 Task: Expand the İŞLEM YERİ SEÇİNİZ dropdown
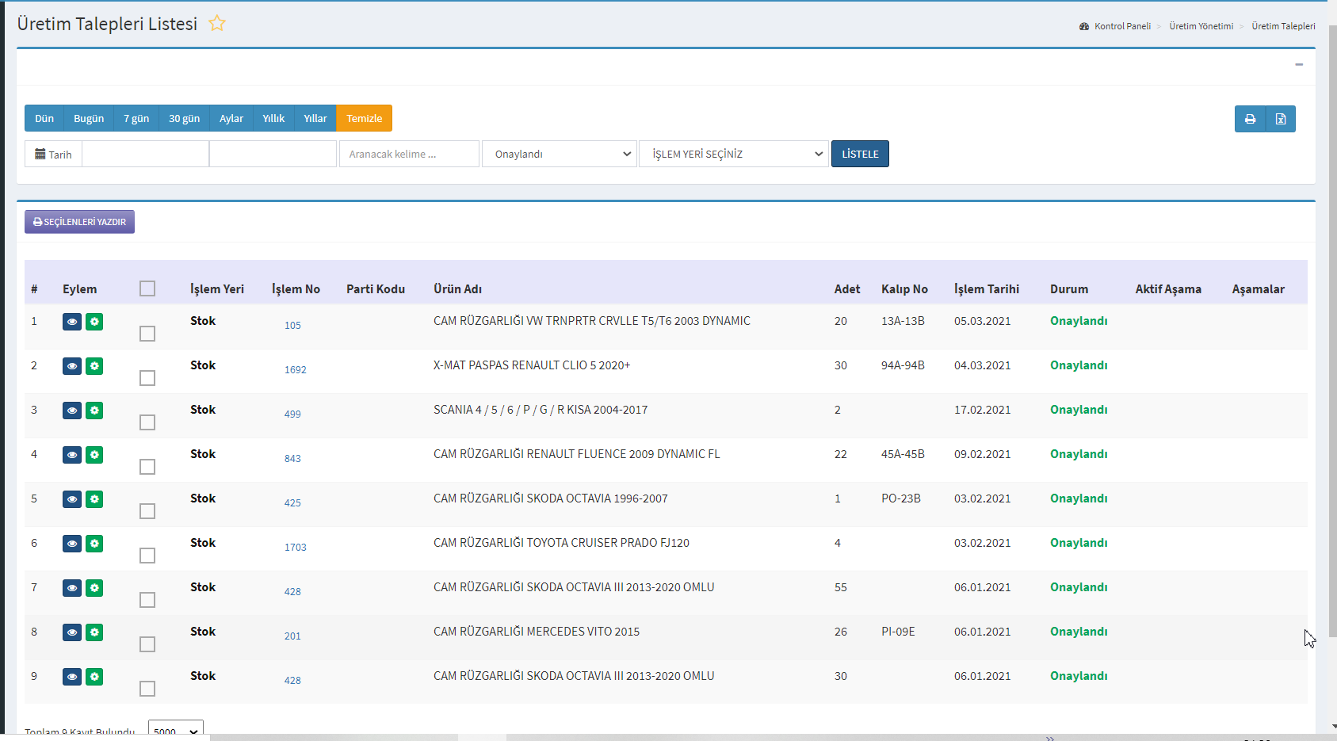[734, 154]
